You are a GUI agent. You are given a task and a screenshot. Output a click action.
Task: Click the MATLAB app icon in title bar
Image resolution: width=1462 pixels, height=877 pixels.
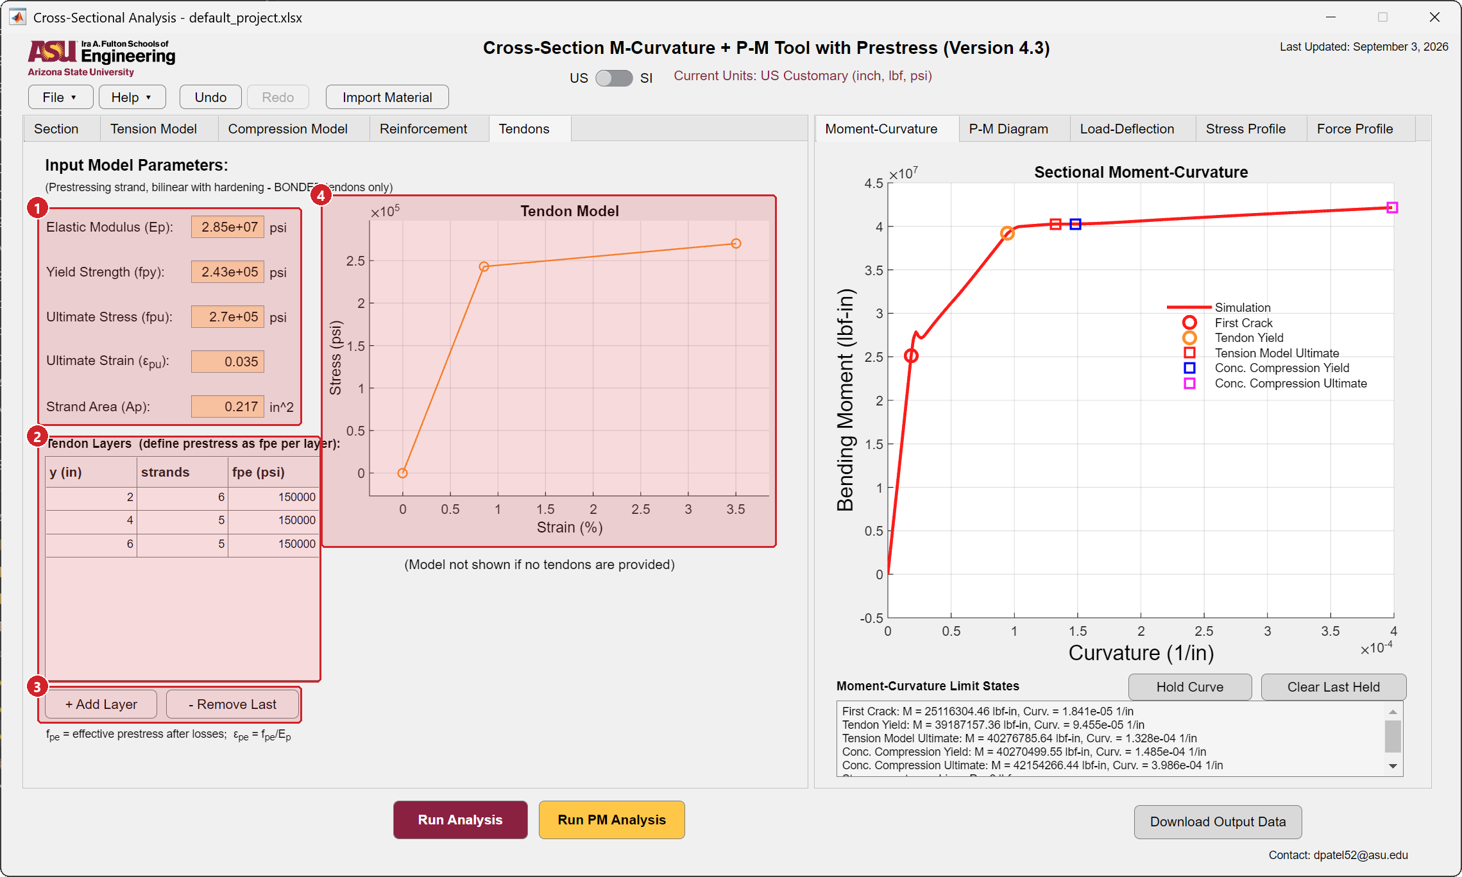coord(18,17)
